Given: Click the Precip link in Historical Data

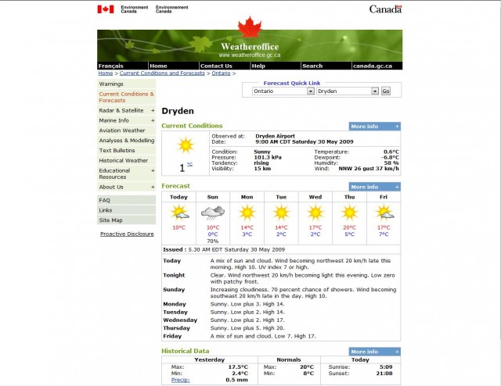Looking at the screenshot, I should (x=180, y=380).
